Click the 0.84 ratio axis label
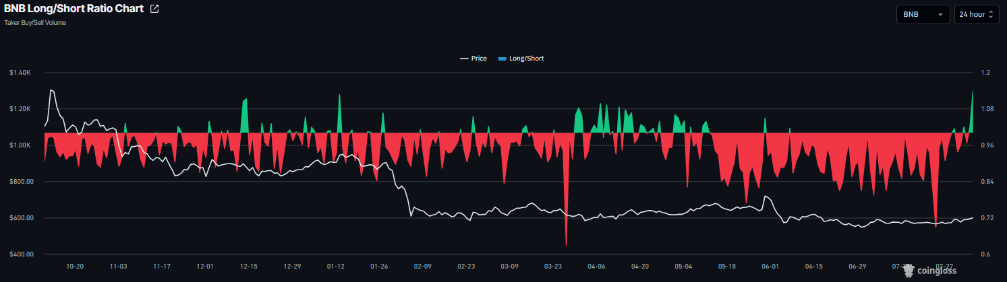 pos(987,182)
